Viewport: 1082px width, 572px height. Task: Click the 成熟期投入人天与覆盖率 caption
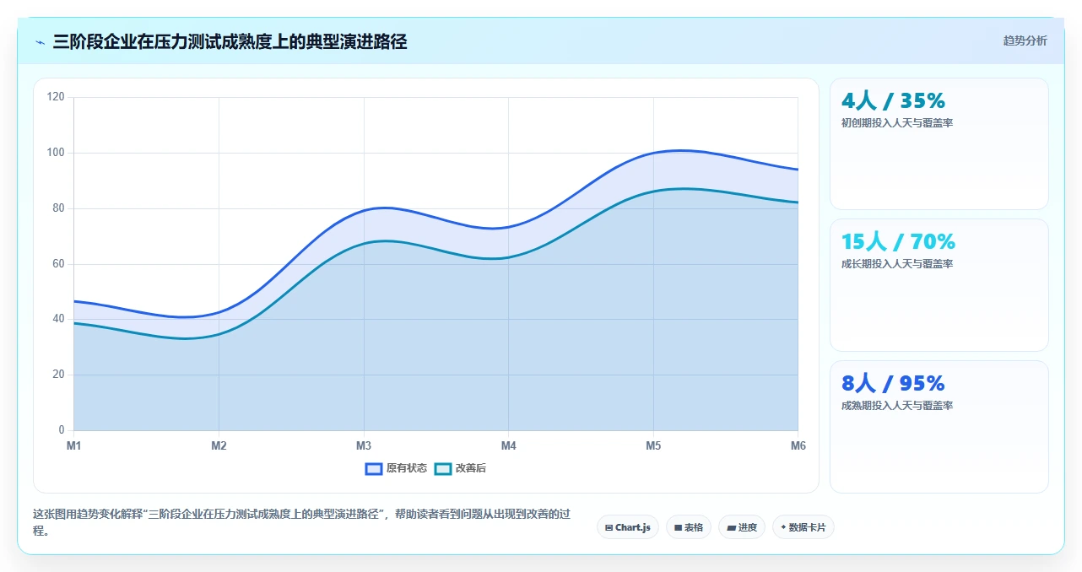tap(897, 406)
